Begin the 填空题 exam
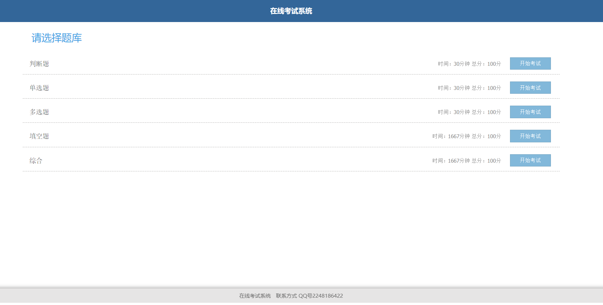This screenshot has height=305, width=603. pyautogui.click(x=530, y=136)
